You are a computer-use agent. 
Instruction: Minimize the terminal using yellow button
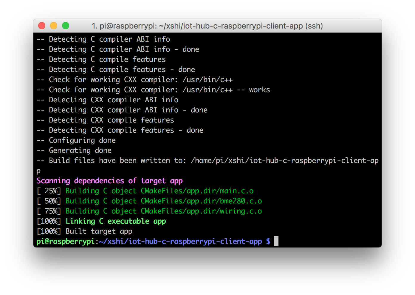point(54,26)
